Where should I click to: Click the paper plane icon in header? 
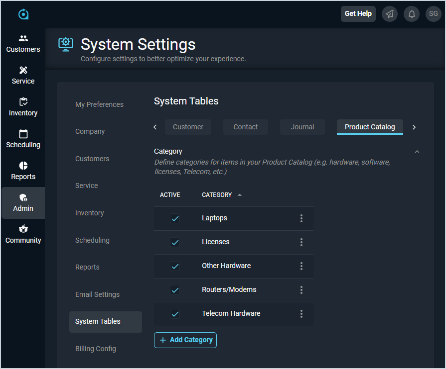click(x=390, y=14)
